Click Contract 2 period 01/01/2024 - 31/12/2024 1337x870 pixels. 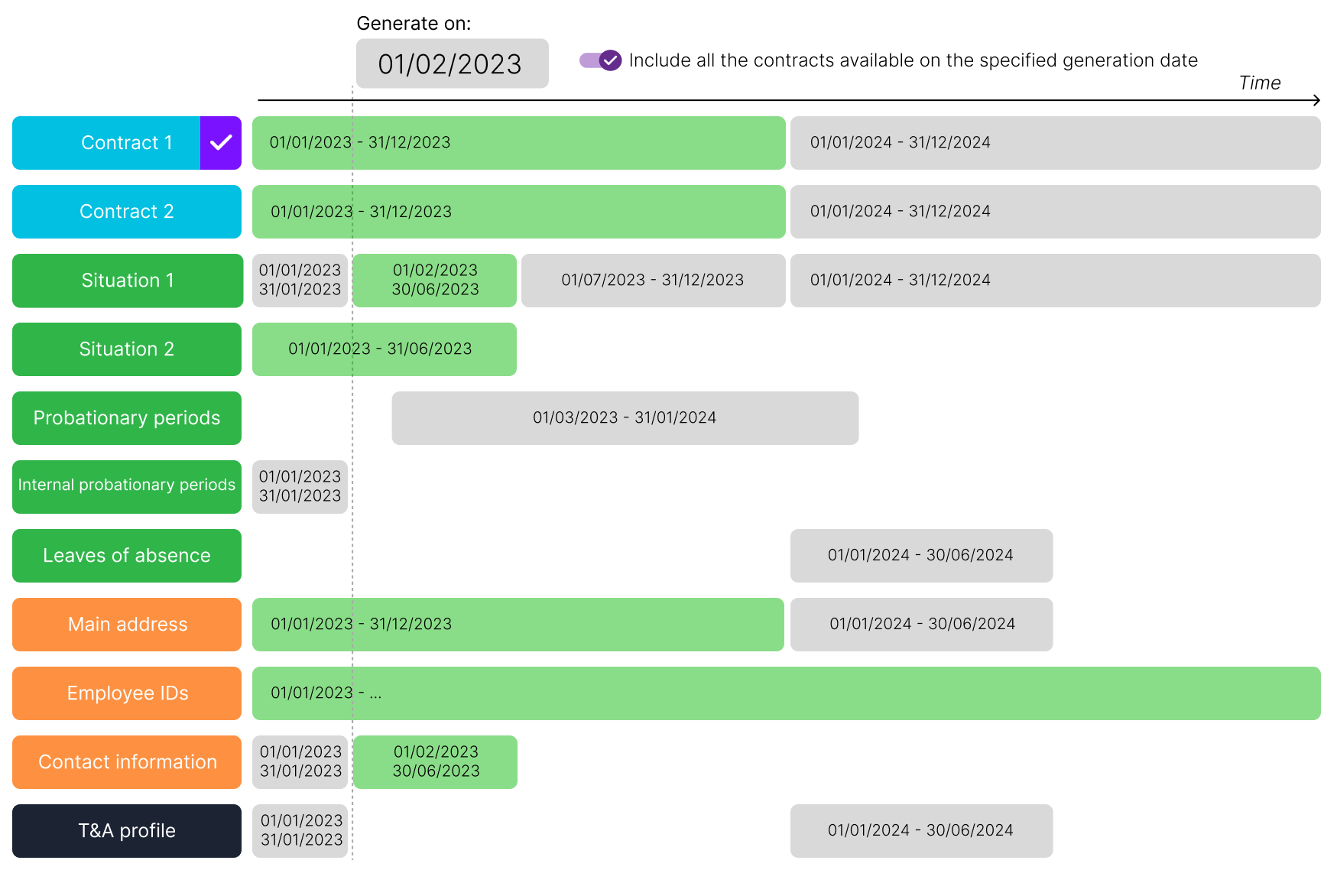pyautogui.click(x=1055, y=212)
